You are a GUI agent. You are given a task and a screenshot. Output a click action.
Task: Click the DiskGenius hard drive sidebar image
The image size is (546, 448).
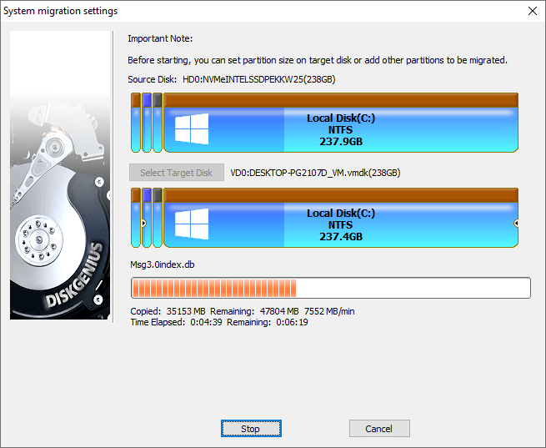pos(60,175)
